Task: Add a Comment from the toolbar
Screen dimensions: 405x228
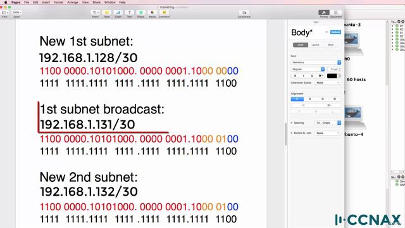Action: point(164,13)
